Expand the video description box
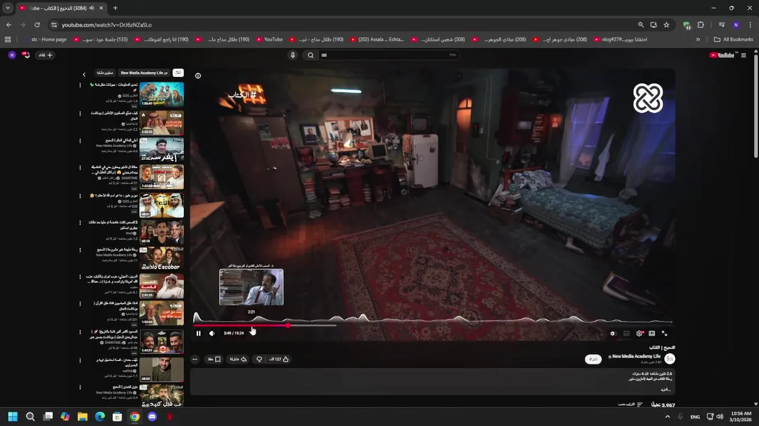Image resolution: width=759 pixels, height=426 pixels. click(432, 381)
